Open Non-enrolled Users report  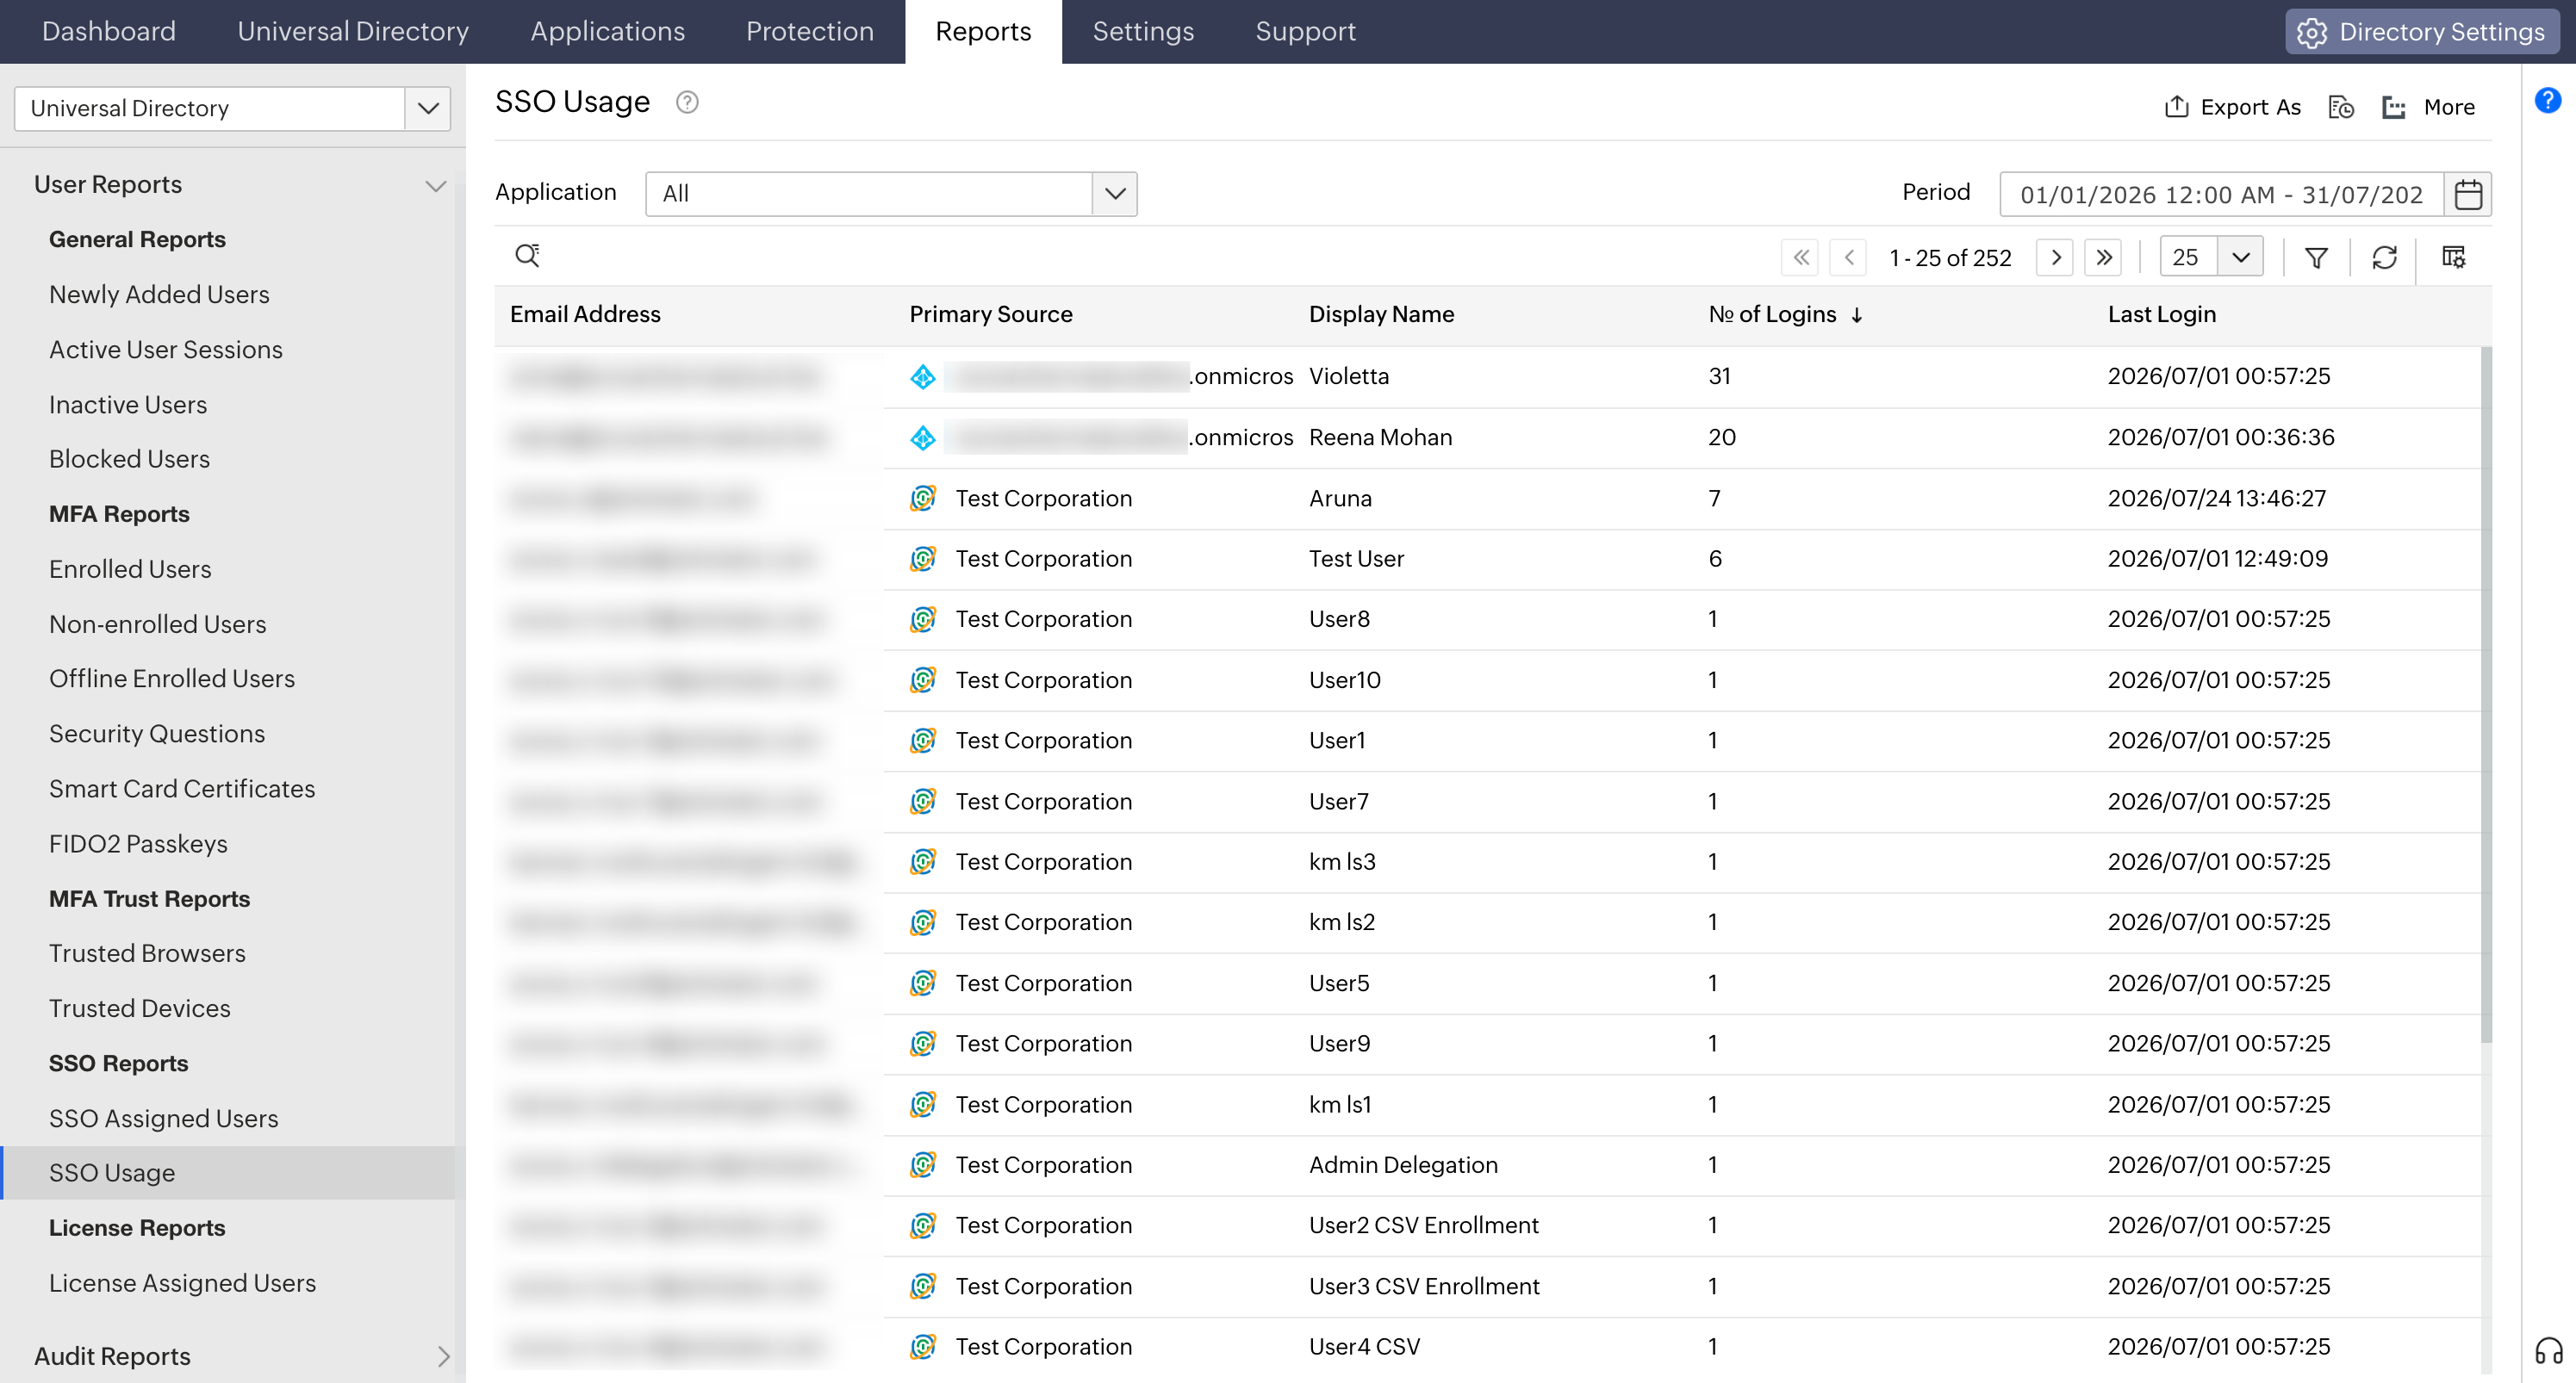(x=158, y=623)
